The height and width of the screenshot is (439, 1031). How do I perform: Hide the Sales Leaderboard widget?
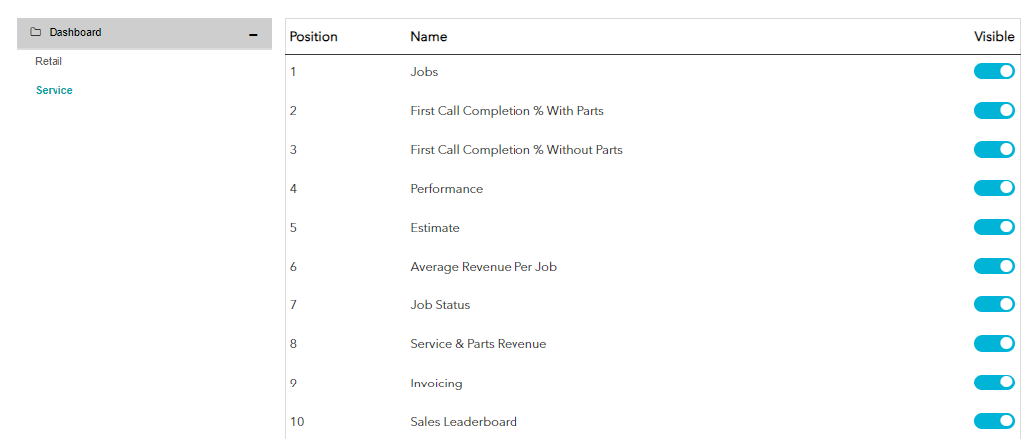click(994, 421)
